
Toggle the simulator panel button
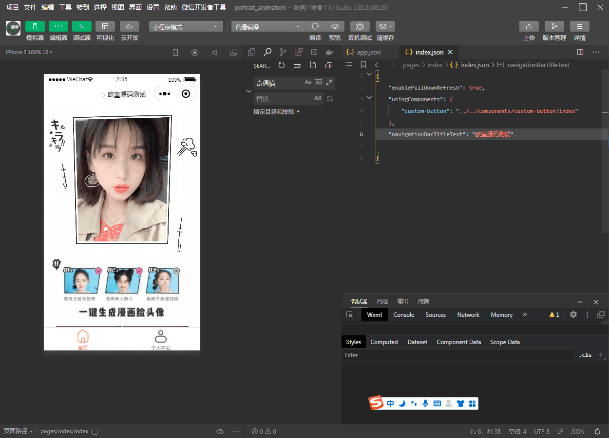point(35,27)
